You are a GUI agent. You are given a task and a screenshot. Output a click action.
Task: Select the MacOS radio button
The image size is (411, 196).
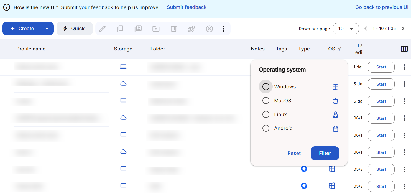(266, 101)
